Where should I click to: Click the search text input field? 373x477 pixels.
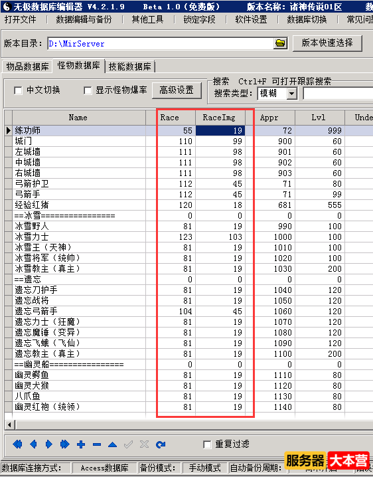click(x=338, y=94)
